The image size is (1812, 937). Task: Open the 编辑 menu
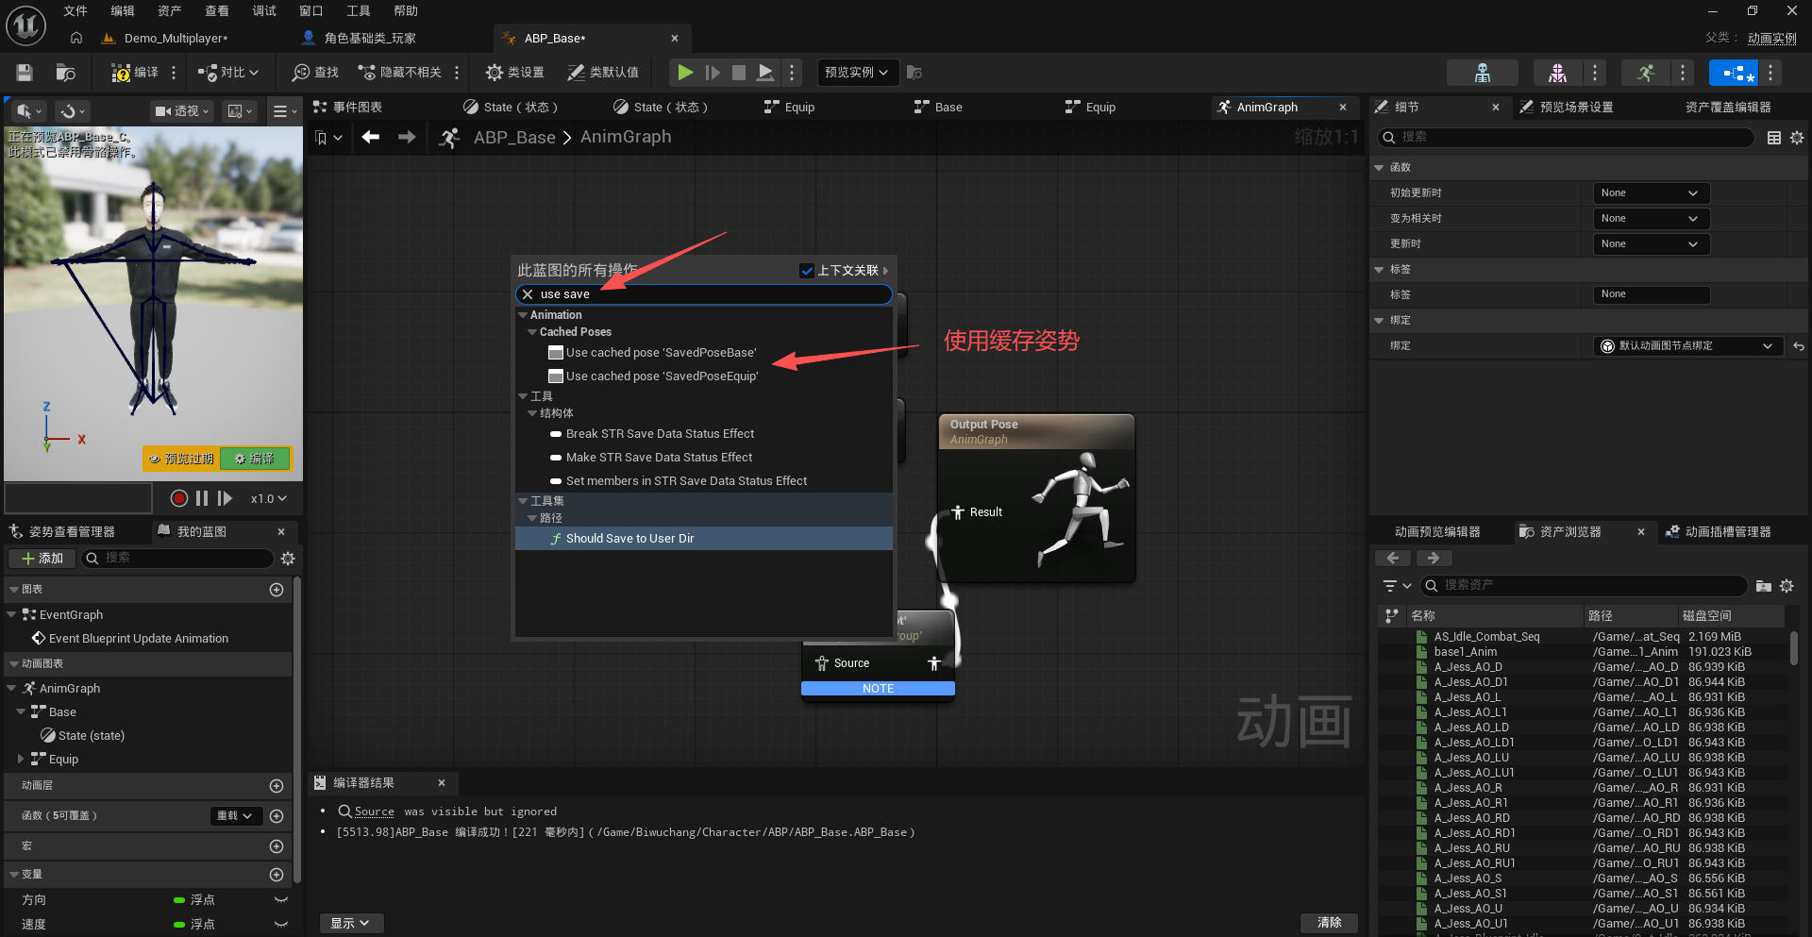click(122, 11)
